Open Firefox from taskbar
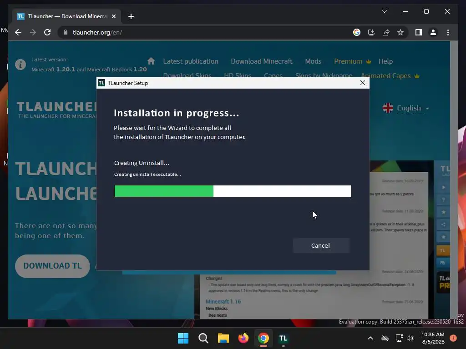The image size is (466, 349). coord(243,338)
